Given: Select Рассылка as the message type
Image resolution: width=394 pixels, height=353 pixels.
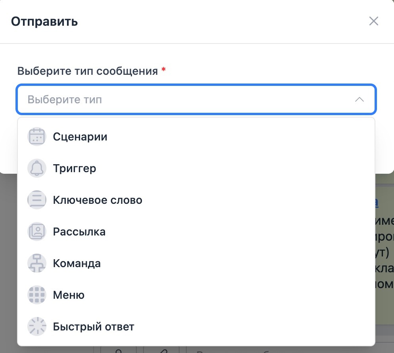Looking at the screenshot, I should 79,232.
